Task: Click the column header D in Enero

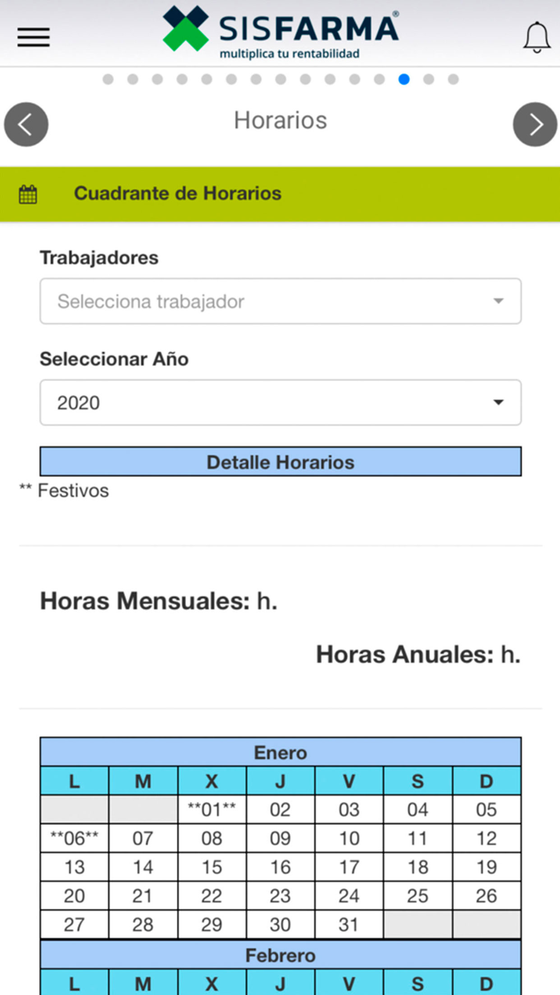Action: 486,781
